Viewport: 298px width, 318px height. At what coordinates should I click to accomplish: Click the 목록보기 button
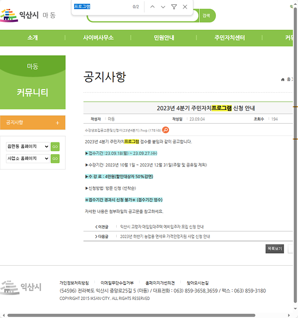point(275,249)
